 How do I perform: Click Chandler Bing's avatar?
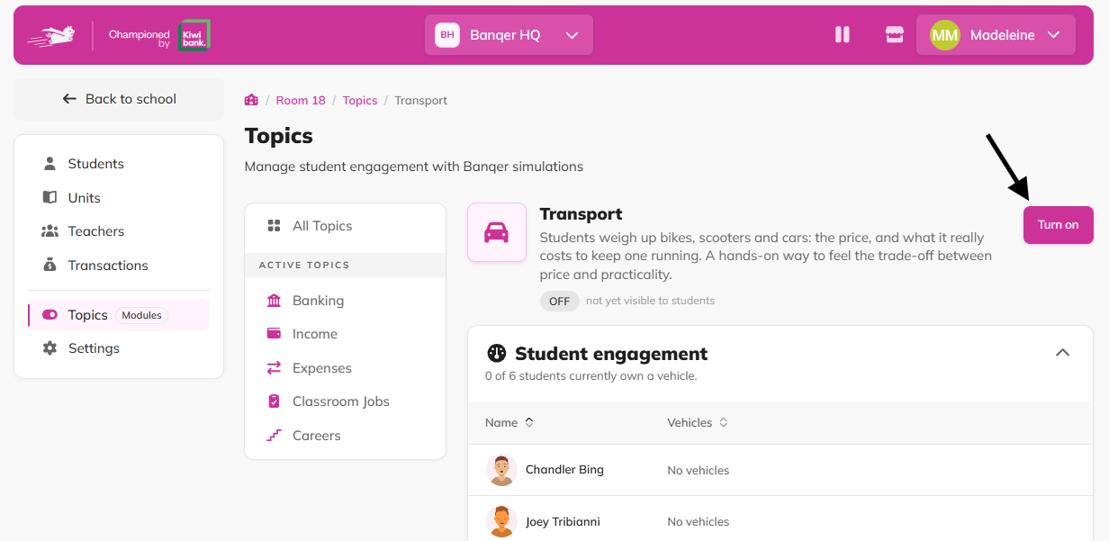tap(501, 470)
